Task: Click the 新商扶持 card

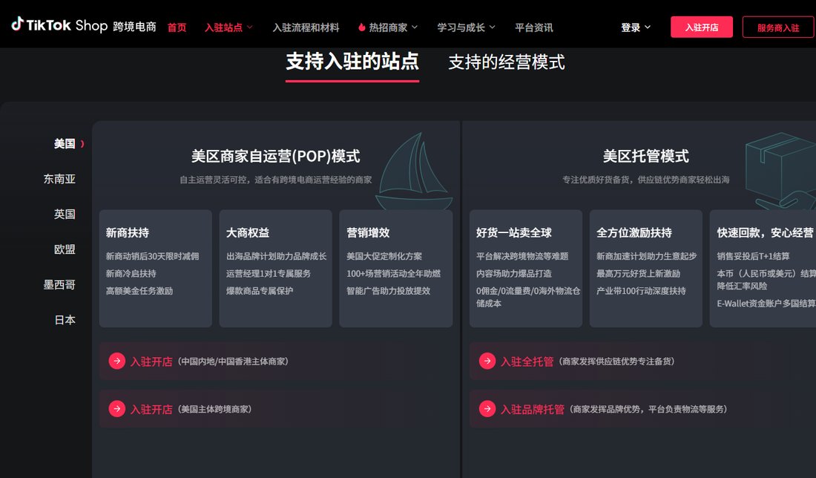Action: (x=156, y=268)
